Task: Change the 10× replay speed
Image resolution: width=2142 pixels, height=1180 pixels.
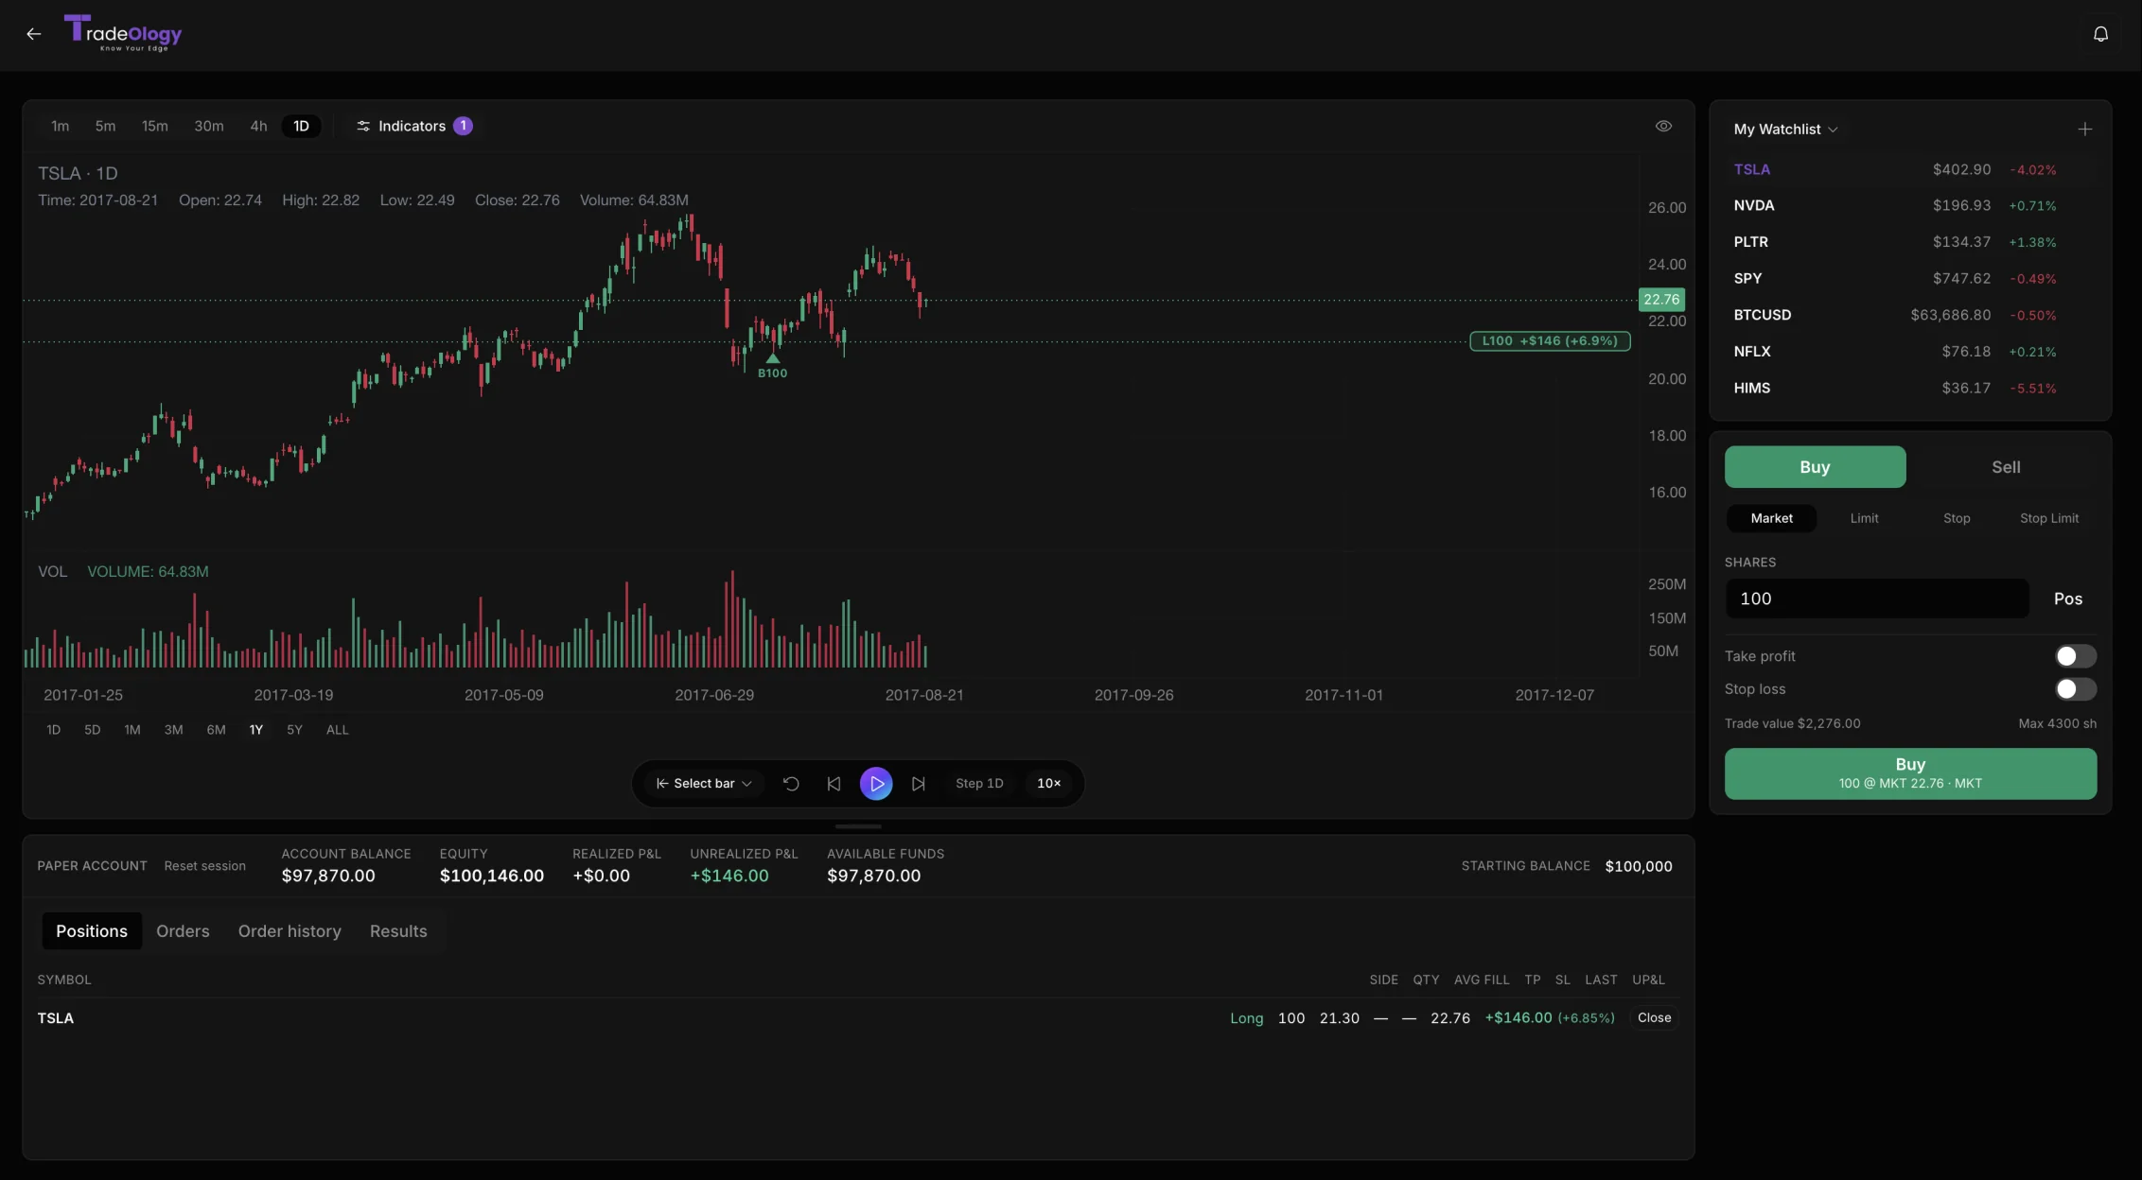Action: click(x=1048, y=784)
